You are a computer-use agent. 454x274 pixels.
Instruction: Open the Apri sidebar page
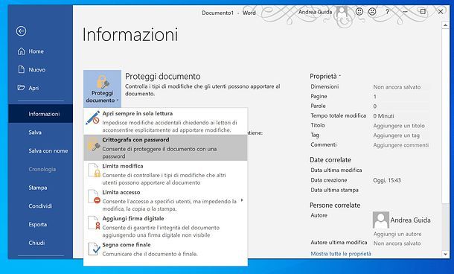point(40,88)
